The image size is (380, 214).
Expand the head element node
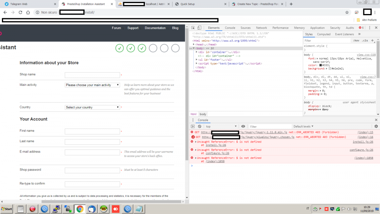coord(194,44)
